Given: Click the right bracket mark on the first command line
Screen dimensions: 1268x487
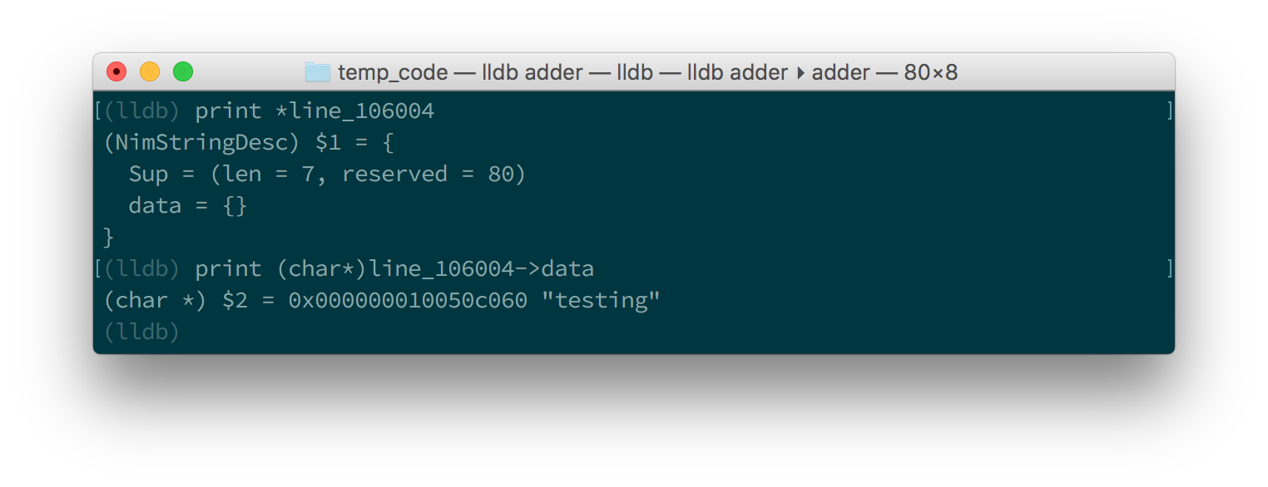Looking at the screenshot, I should 1170,111.
